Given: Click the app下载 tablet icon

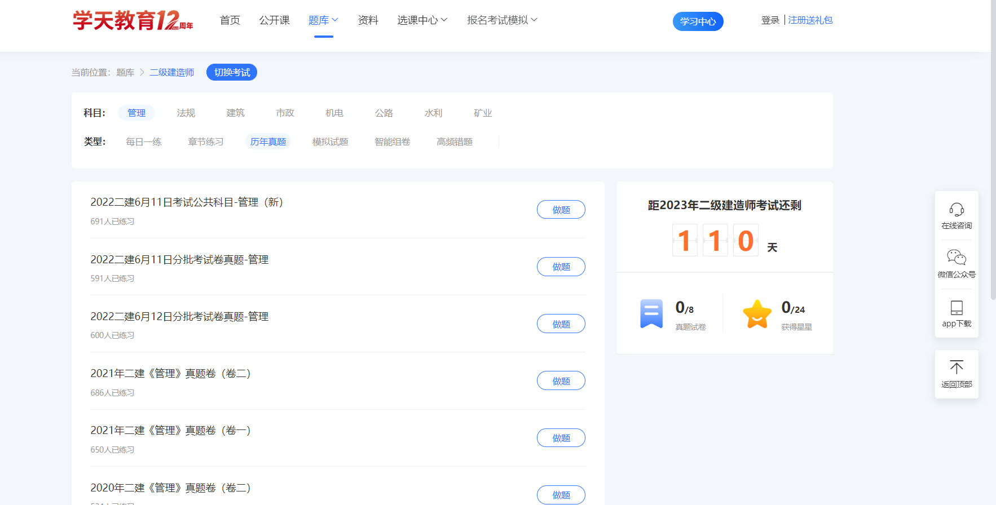Looking at the screenshot, I should (957, 308).
